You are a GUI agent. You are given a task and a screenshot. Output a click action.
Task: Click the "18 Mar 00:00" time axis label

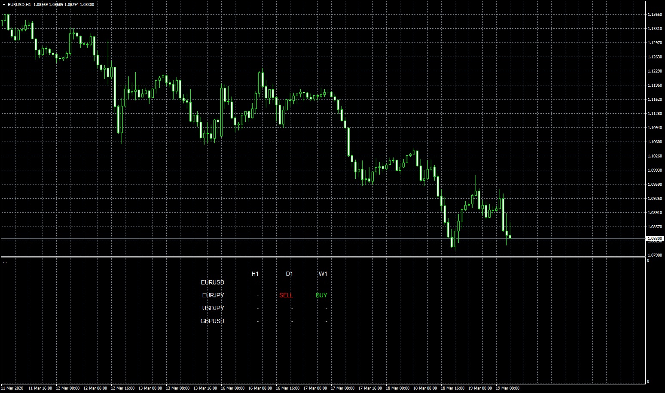click(397, 388)
